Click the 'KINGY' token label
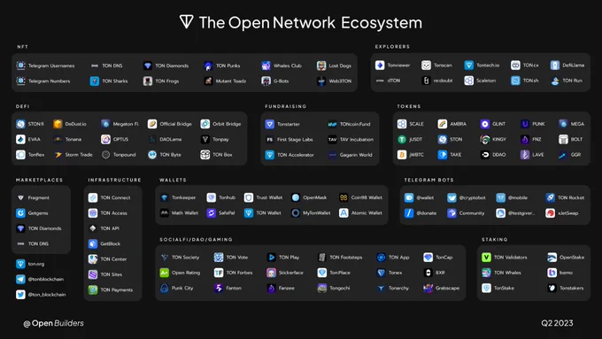Viewport: 602px width, 339px height. tap(499, 139)
